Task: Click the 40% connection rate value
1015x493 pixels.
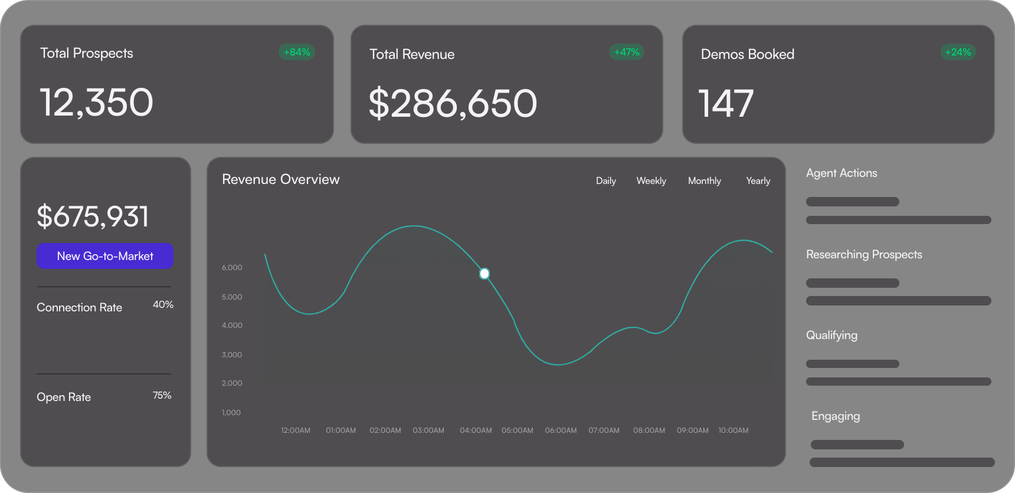Action: tap(163, 304)
